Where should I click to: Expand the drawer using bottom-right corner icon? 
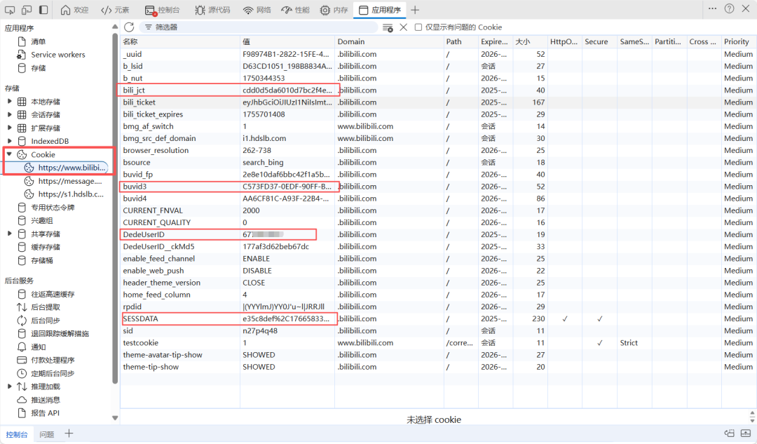(746, 433)
